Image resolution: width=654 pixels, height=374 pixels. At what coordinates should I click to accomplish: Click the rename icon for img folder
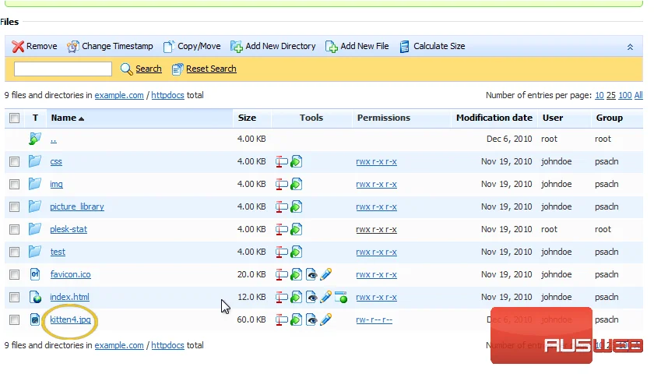tap(282, 184)
